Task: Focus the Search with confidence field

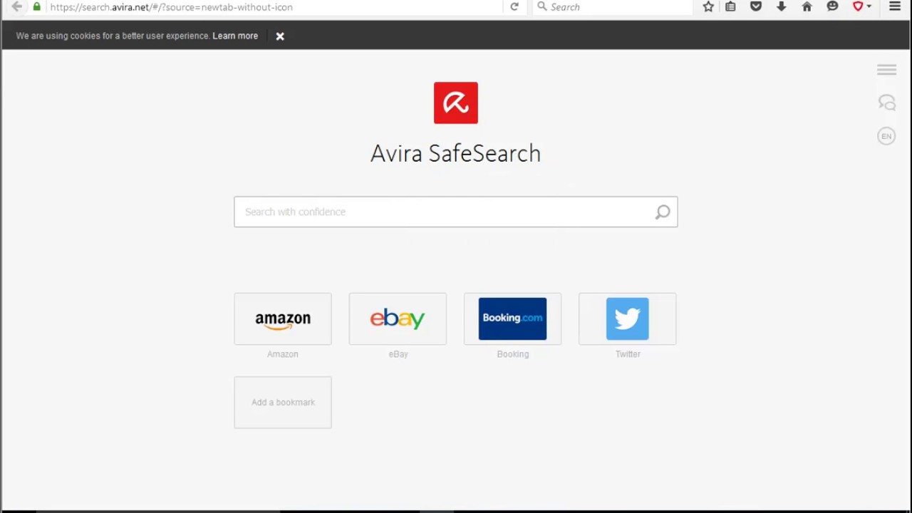Action: tap(456, 212)
